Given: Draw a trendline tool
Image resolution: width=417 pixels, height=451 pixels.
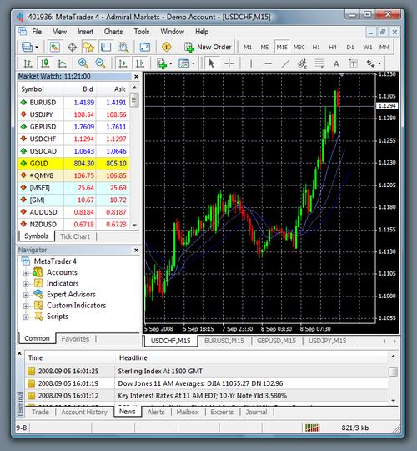Looking at the screenshot, I should [285, 63].
